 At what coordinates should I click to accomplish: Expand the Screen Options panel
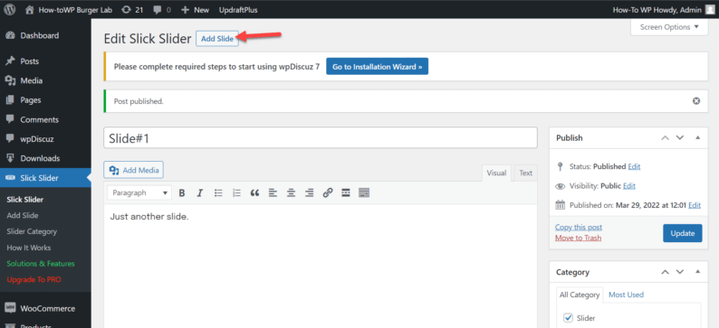click(669, 27)
